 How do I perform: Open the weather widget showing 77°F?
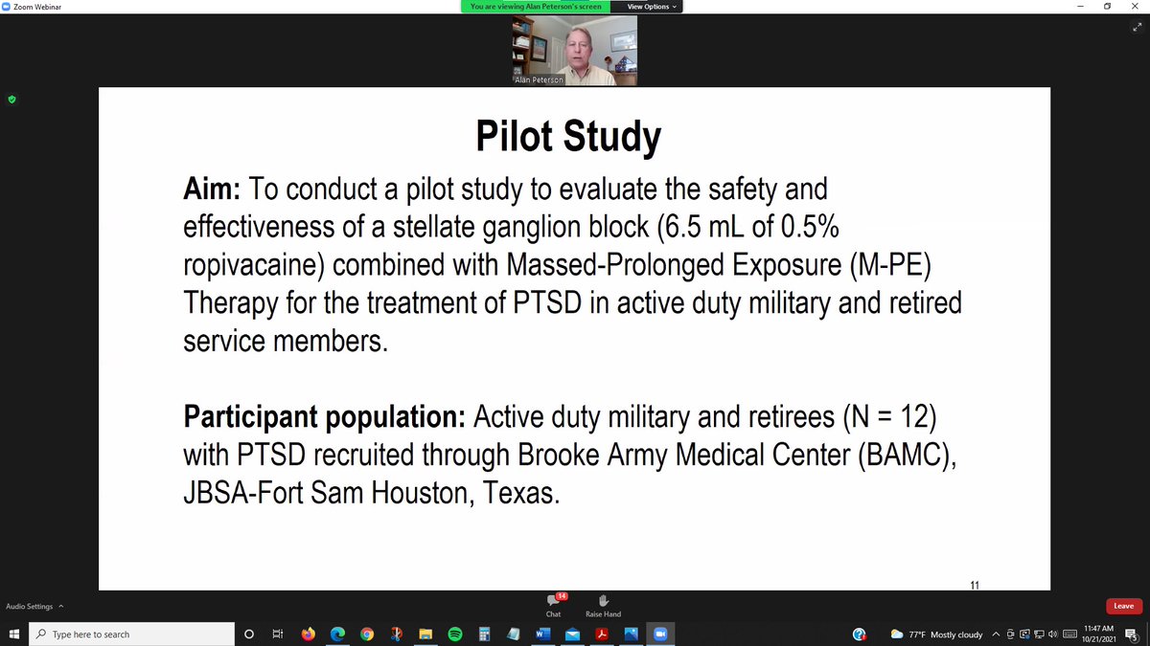click(936, 635)
